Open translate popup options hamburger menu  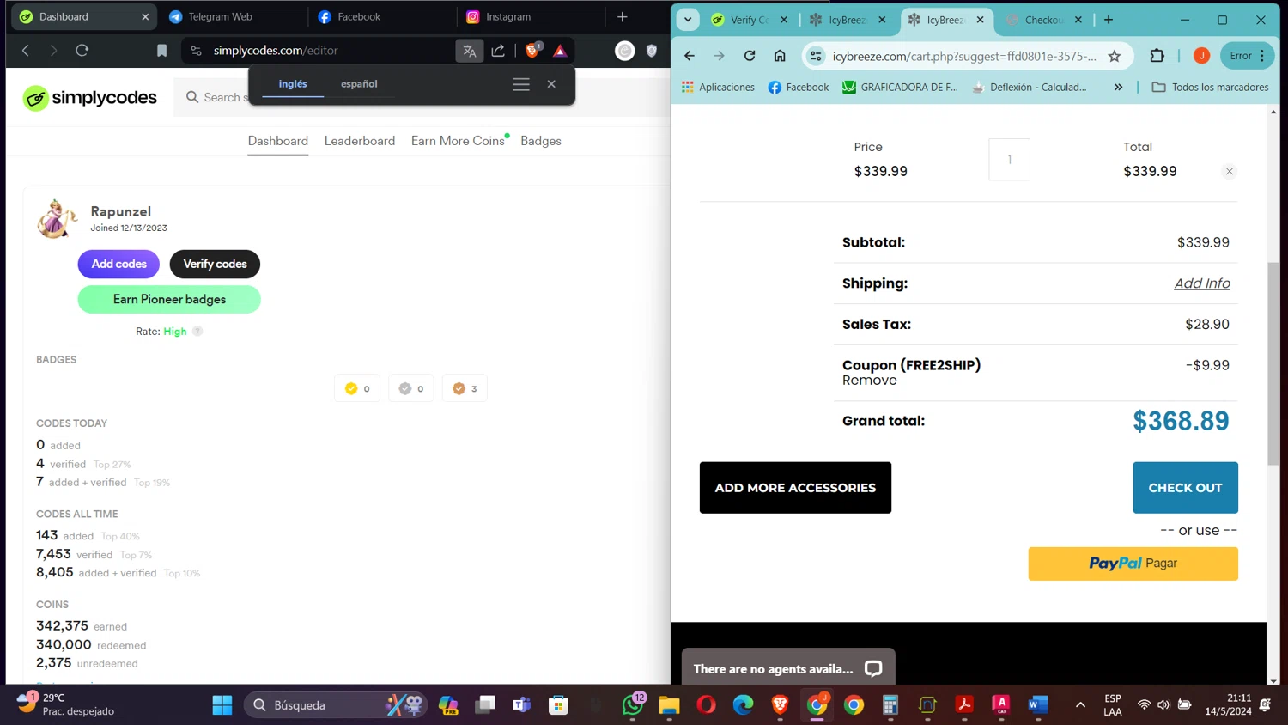coord(521,84)
